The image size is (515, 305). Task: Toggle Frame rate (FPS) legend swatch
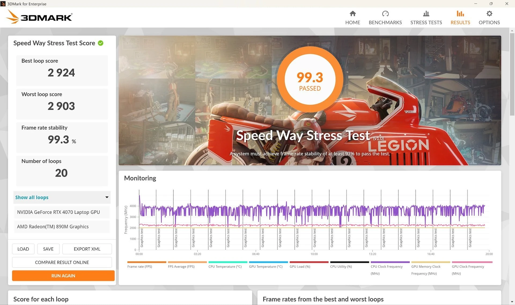click(147, 262)
